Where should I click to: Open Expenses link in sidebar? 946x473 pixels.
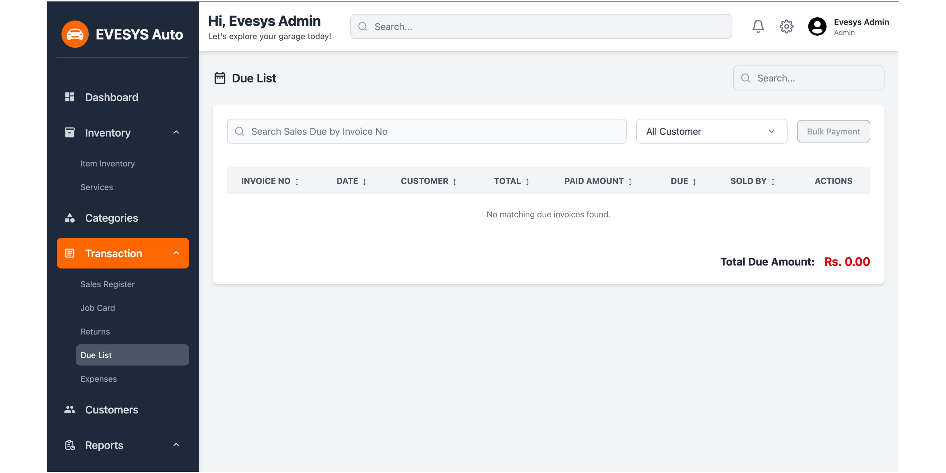[98, 379]
